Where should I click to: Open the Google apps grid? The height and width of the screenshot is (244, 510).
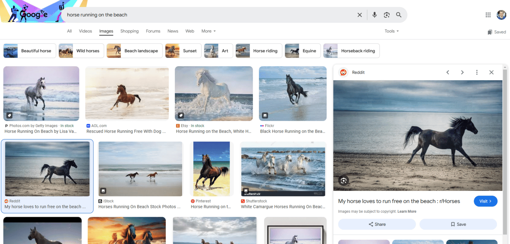pos(488,15)
